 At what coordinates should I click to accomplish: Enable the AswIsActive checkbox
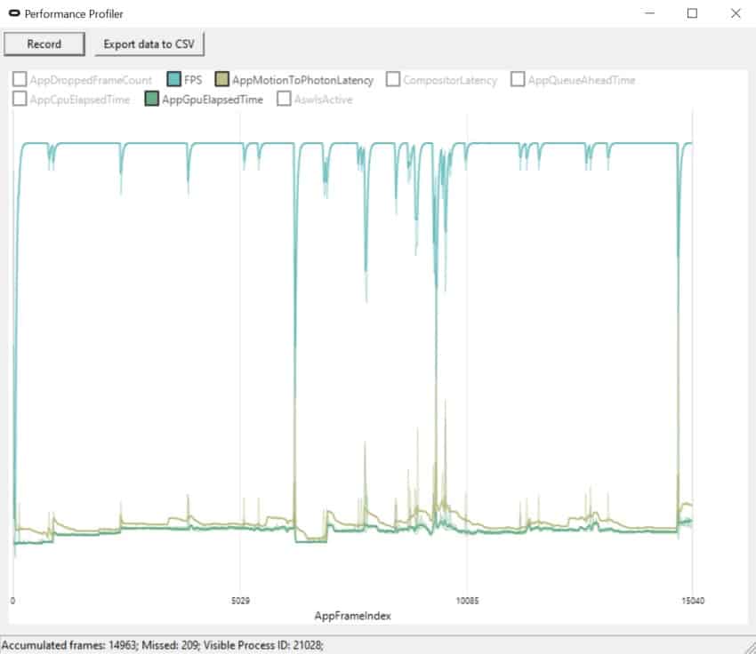pyautogui.click(x=284, y=99)
